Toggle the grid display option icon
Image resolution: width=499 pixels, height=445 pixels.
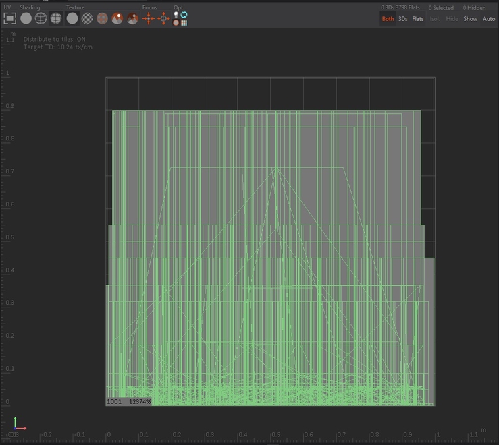point(184,22)
